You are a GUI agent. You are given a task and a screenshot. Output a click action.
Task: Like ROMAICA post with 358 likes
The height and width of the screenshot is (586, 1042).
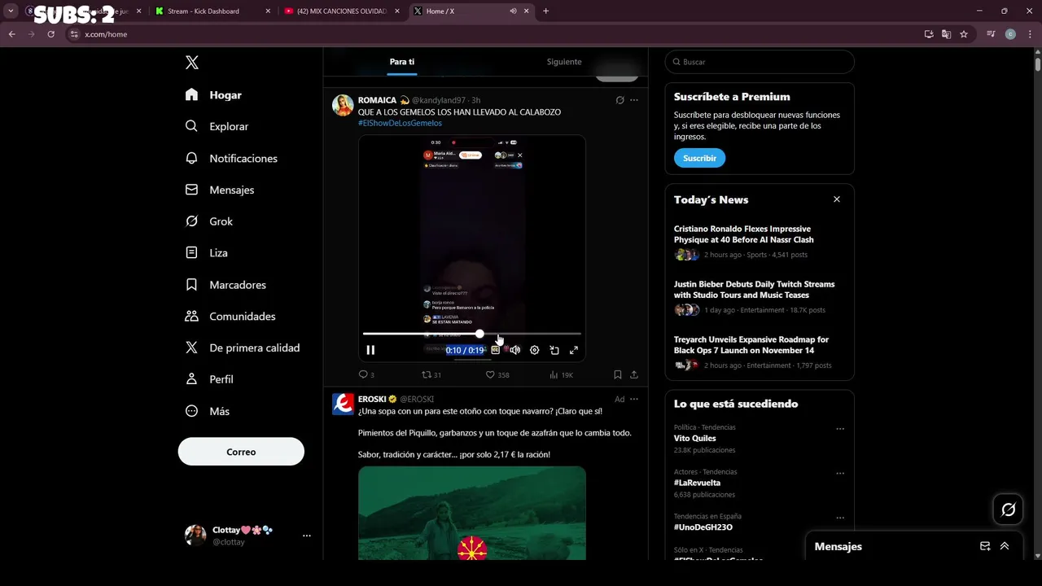[497, 374]
